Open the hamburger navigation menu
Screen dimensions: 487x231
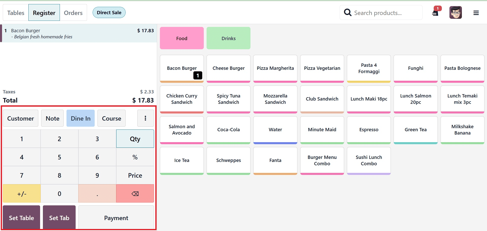[x=476, y=12]
